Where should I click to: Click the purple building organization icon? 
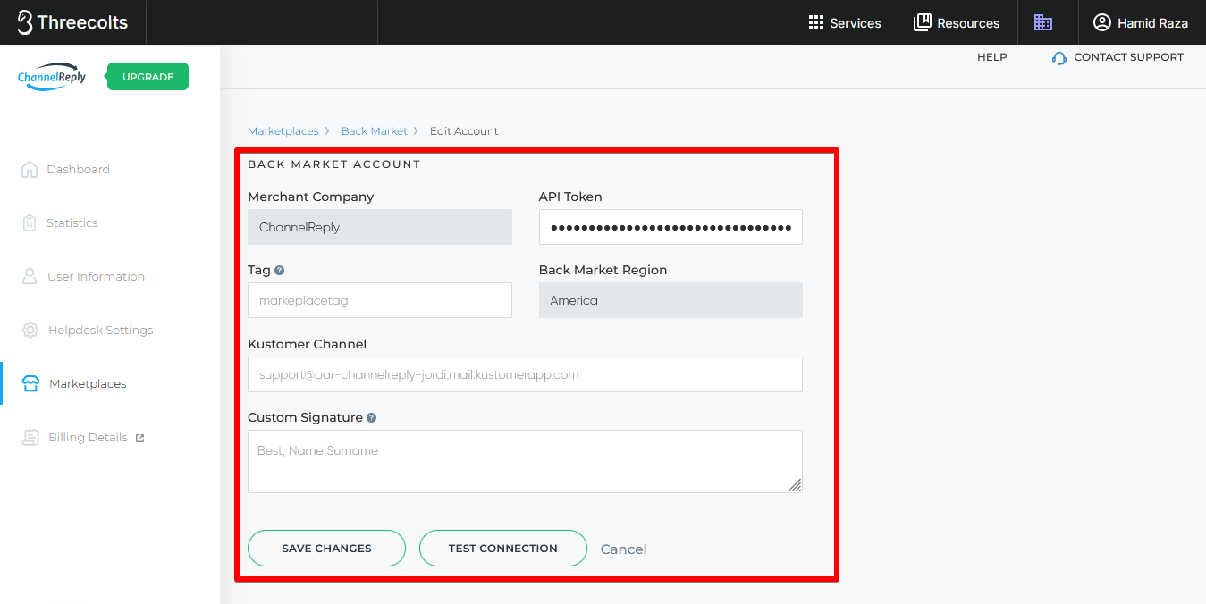[x=1042, y=22]
